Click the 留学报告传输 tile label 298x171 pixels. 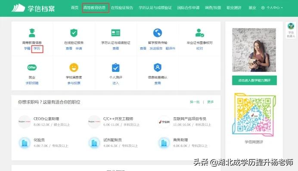(158, 43)
